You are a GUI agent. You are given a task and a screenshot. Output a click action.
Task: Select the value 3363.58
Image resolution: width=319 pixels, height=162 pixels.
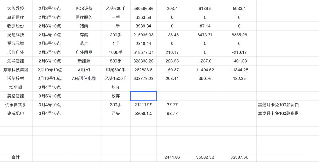pos(144,17)
